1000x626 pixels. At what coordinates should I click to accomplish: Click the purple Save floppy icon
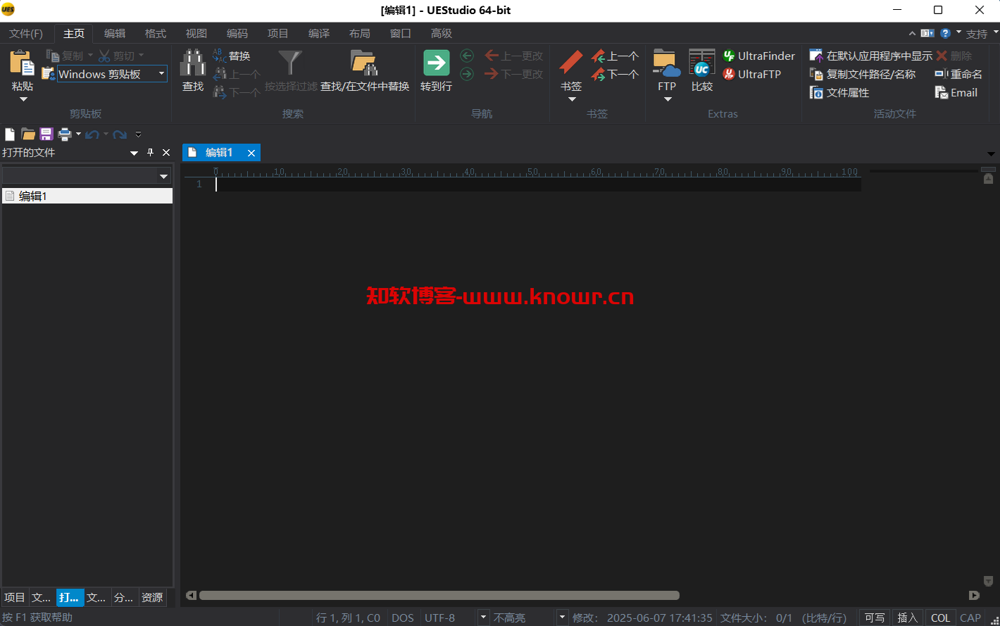[46, 134]
